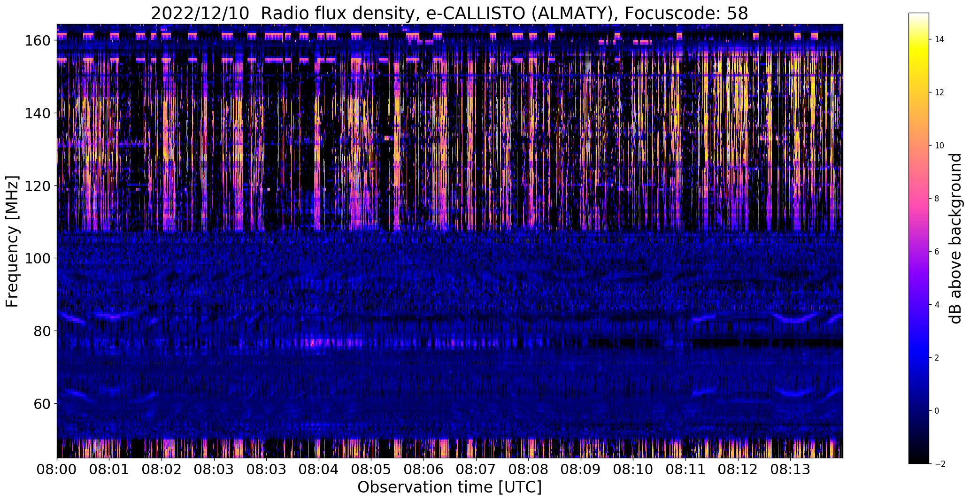Click the colorbar tick value 12
970x501 pixels.
point(939,92)
